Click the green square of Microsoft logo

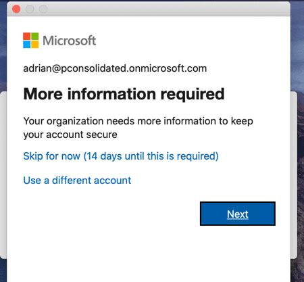click(x=34, y=37)
